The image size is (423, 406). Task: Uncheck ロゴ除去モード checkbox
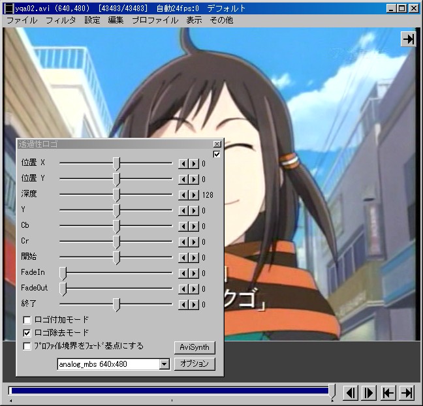tap(27, 333)
